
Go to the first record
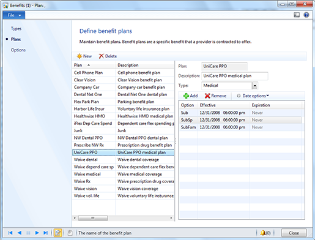point(10,233)
